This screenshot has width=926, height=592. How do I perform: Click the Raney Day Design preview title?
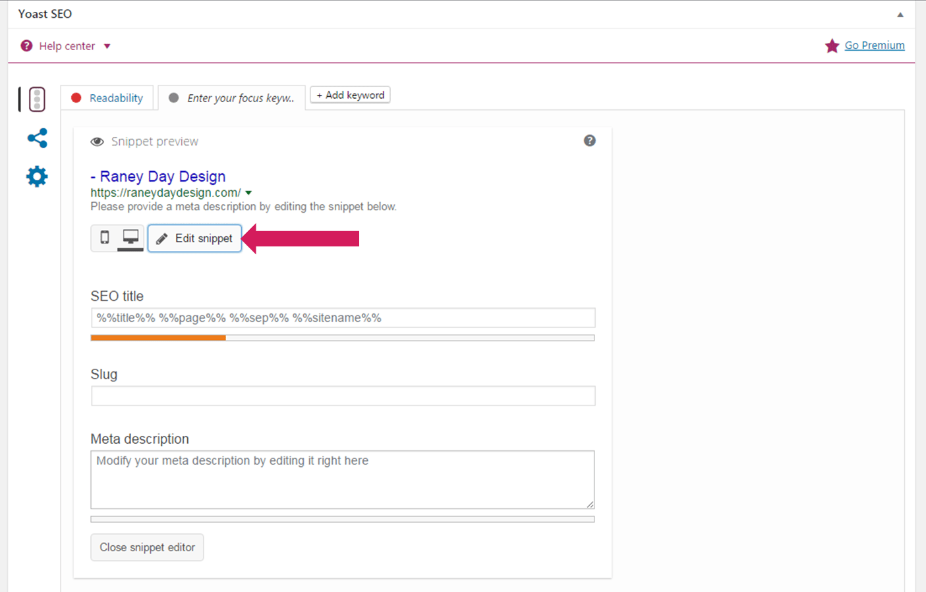pyautogui.click(x=158, y=176)
